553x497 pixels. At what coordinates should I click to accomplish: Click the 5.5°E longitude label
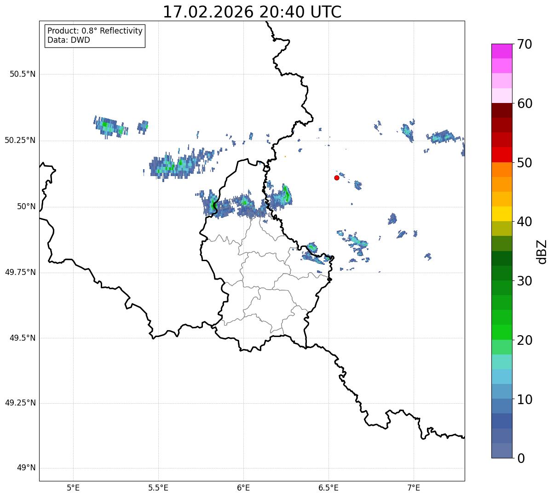click(x=158, y=487)
